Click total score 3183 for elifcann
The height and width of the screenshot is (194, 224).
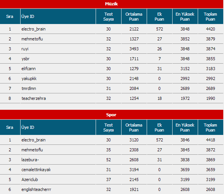pos(210,69)
